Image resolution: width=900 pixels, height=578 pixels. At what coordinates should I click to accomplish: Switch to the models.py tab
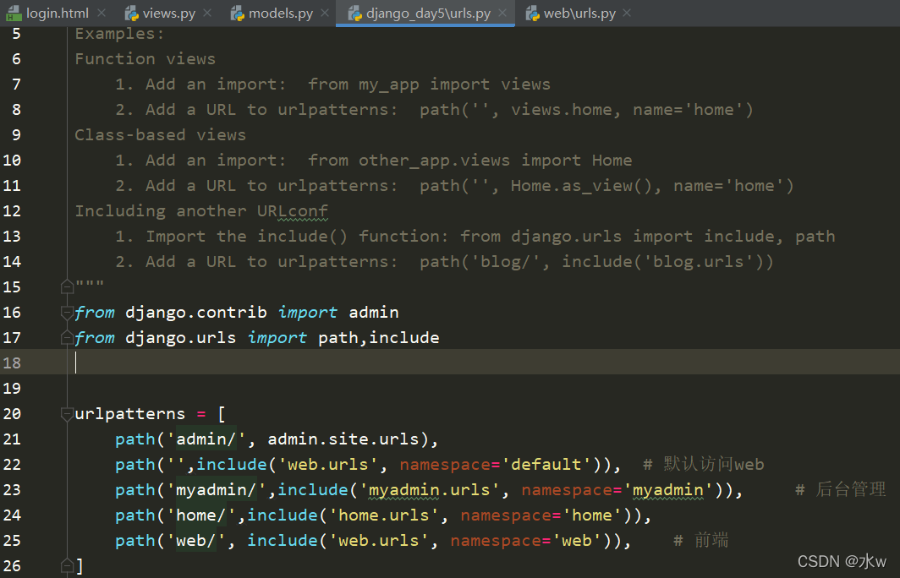coord(279,14)
